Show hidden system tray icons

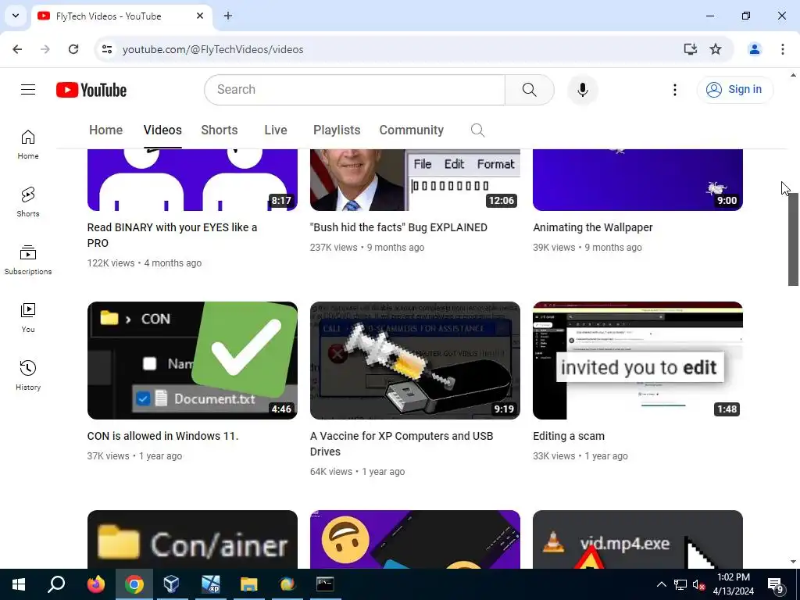tap(661, 584)
